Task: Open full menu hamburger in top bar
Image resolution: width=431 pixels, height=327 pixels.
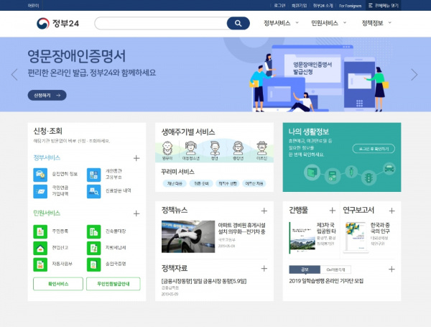Action: 383,6
